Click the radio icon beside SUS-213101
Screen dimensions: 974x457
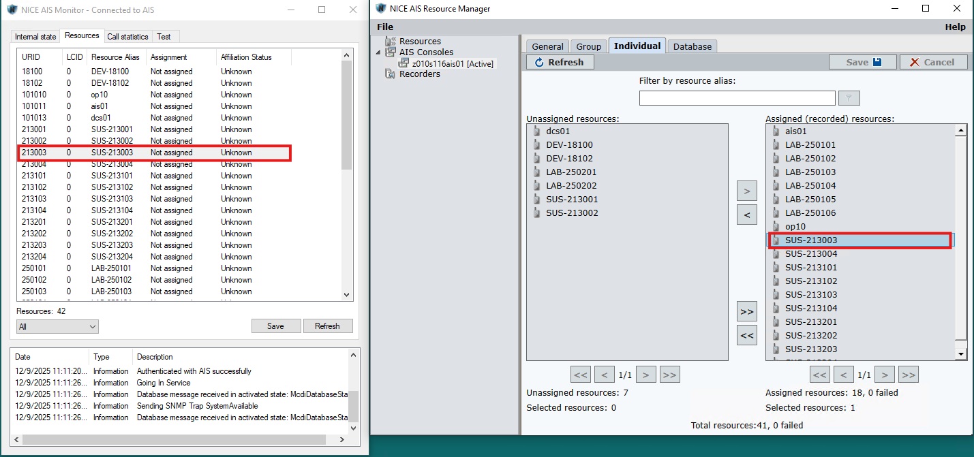(x=776, y=268)
